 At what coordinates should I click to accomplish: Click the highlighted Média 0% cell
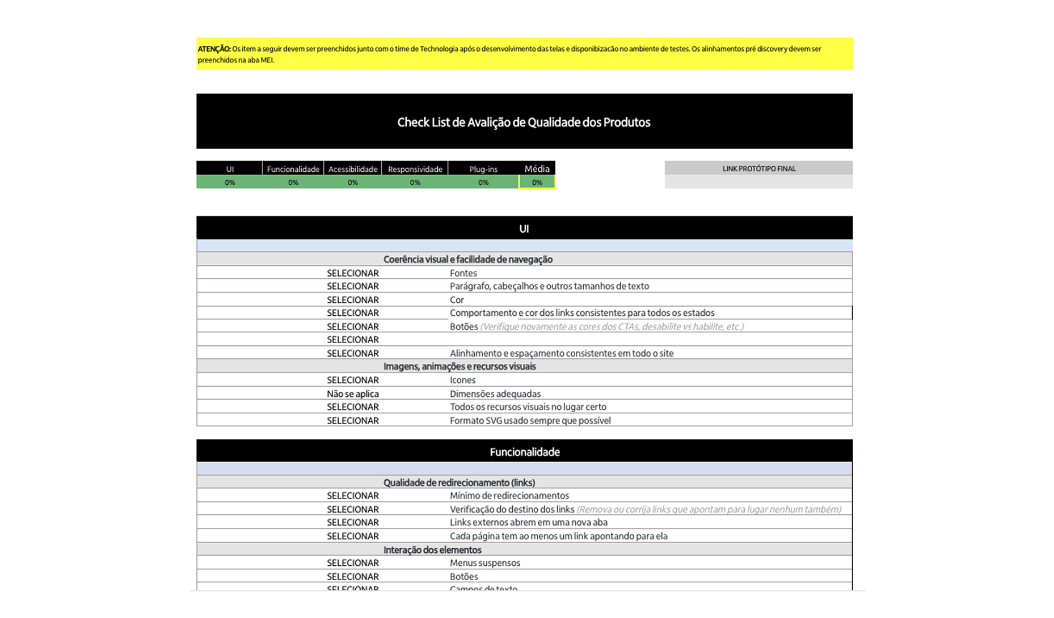[x=536, y=182]
